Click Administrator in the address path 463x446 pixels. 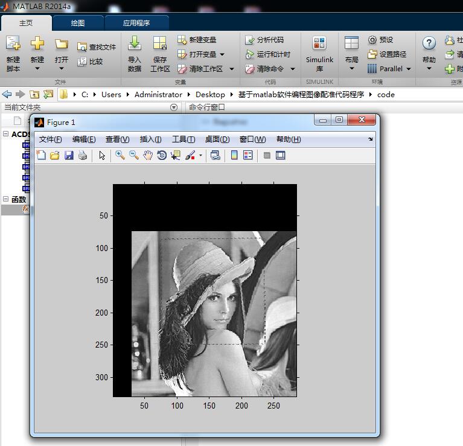click(x=158, y=95)
